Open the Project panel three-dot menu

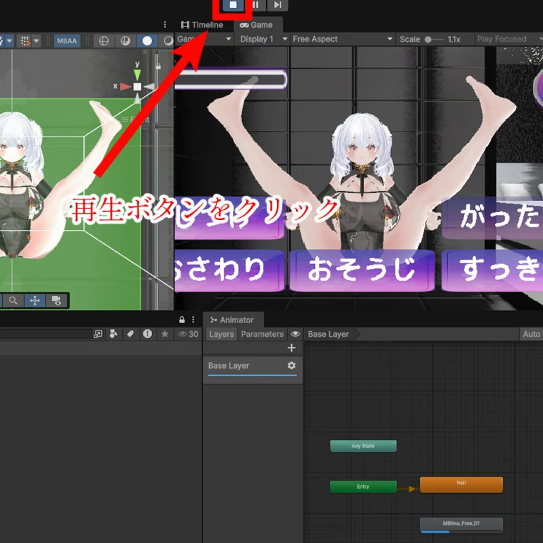pyautogui.click(x=193, y=320)
